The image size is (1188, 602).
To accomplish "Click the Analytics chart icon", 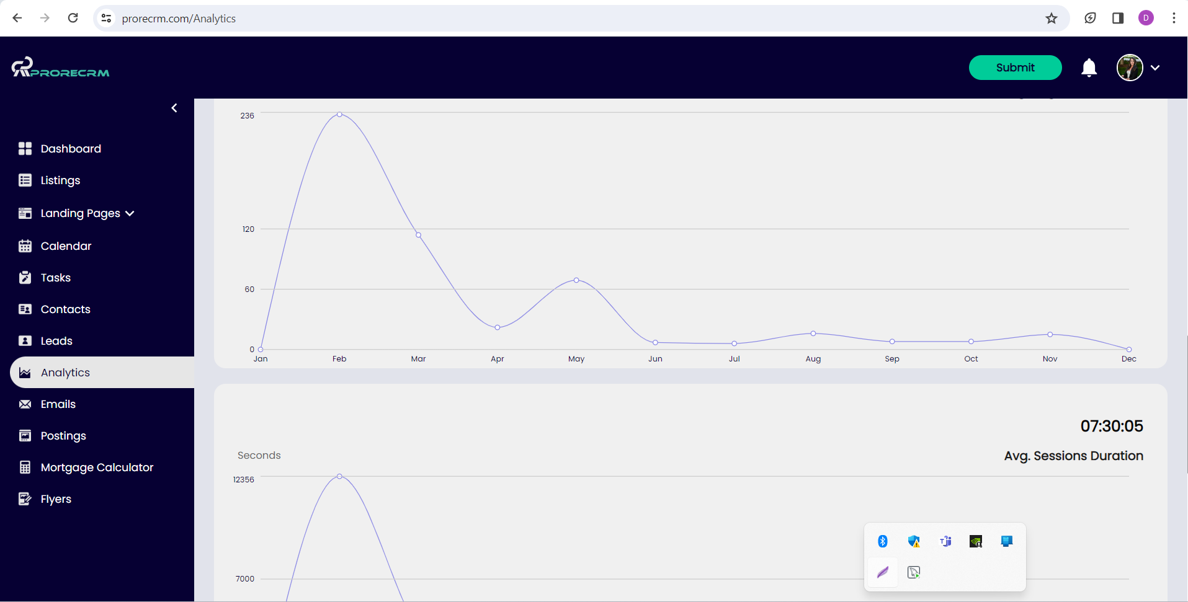I will pyautogui.click(x=25, y=373).
